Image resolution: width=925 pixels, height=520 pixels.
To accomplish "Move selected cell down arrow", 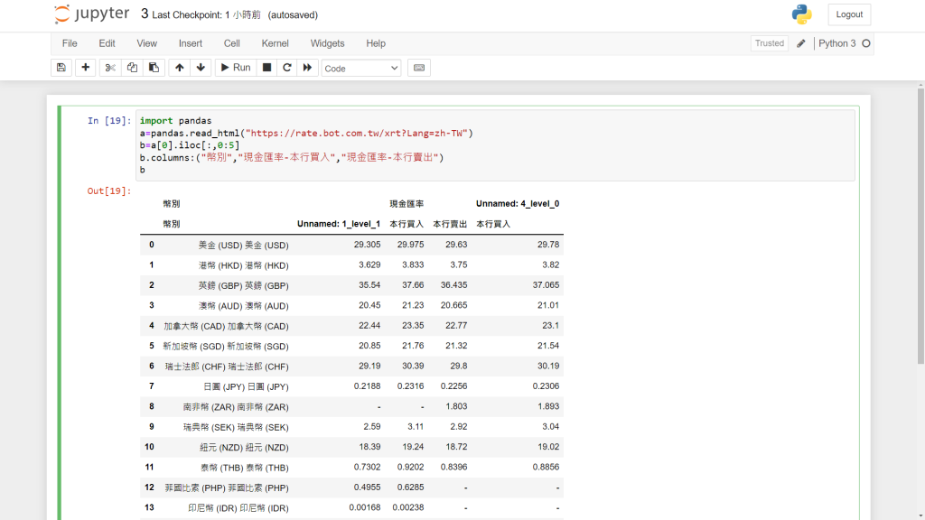I will point(201,68).
